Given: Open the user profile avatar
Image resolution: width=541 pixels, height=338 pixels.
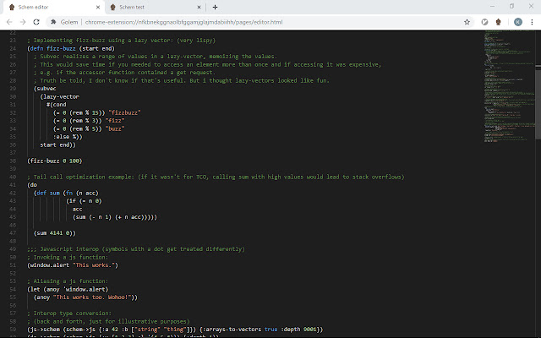Looking at the screenshot, I should pyautogui.click(x=518, y=22).
